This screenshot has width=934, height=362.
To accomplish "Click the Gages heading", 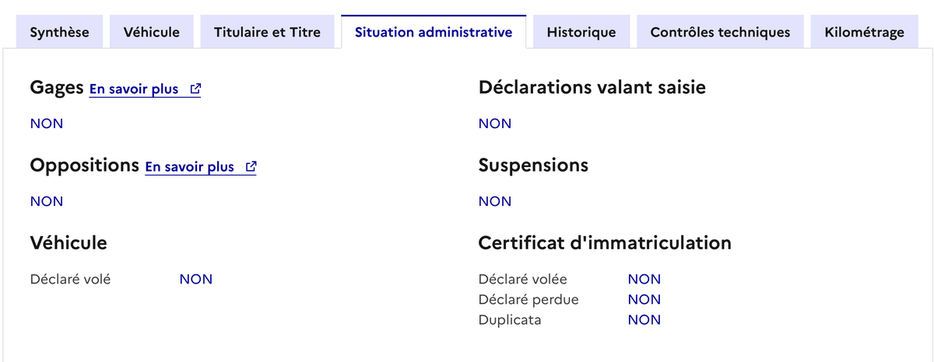I will coord(57,88).
